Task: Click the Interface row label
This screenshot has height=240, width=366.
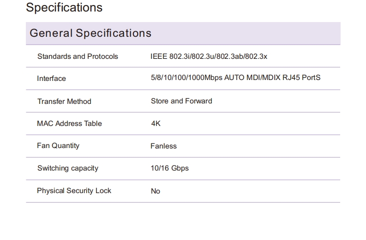Action: point(51,79)
